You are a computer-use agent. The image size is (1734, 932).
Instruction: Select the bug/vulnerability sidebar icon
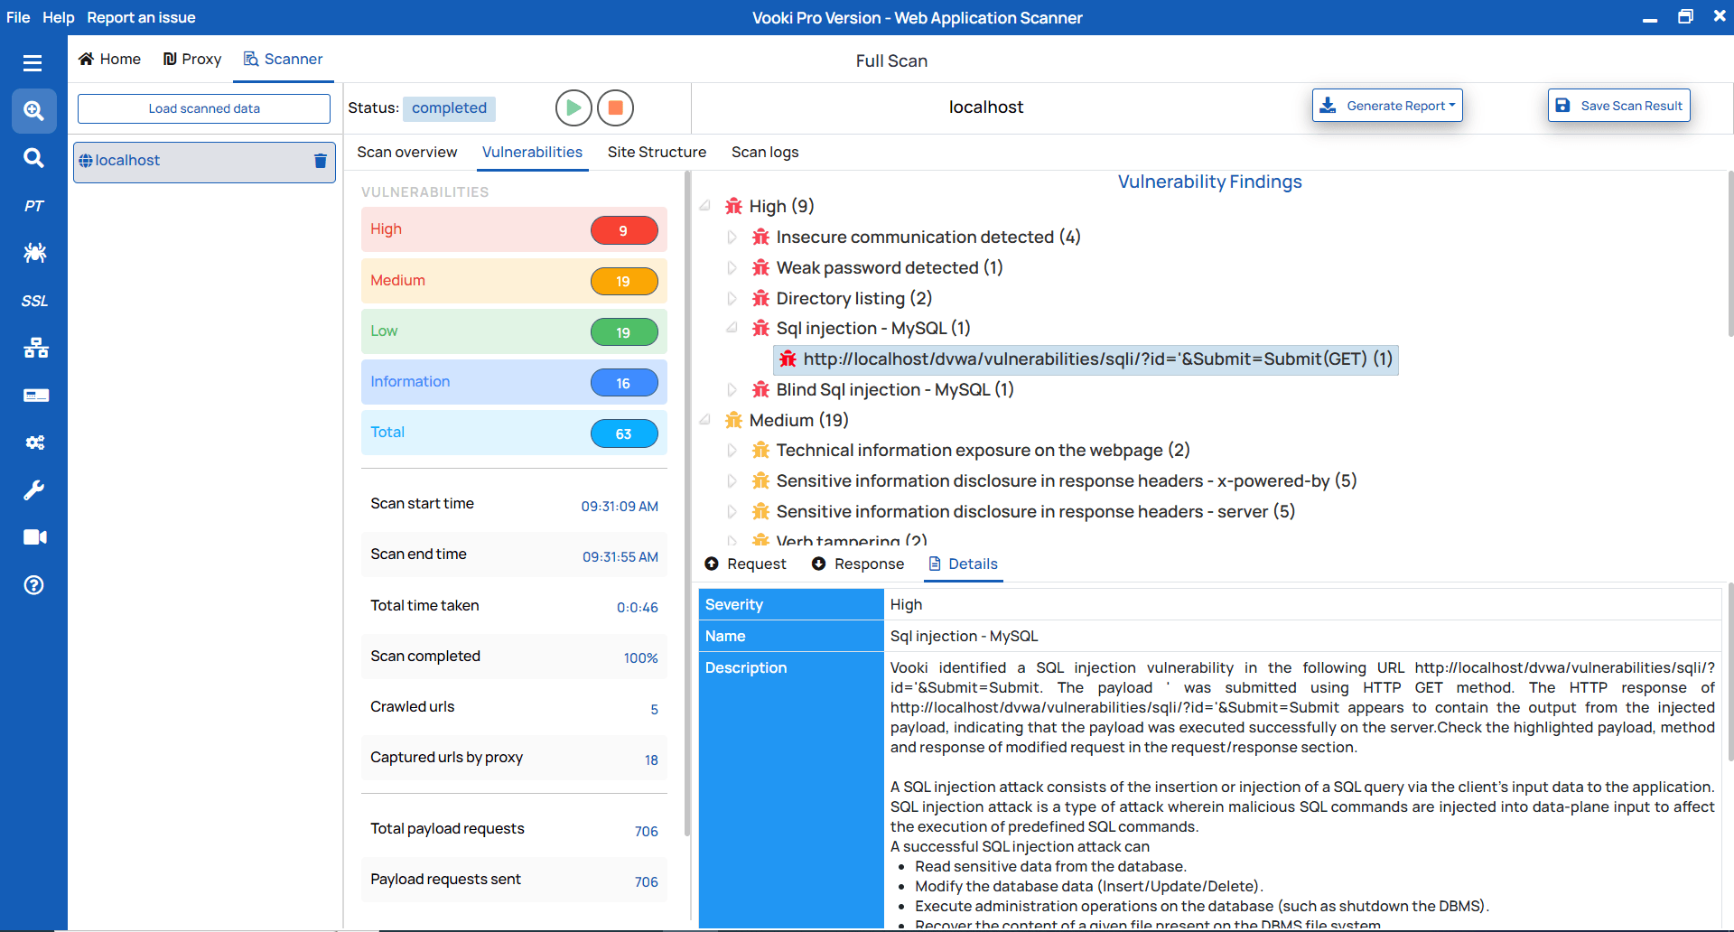pyautogui.click(x=33, y=253)
